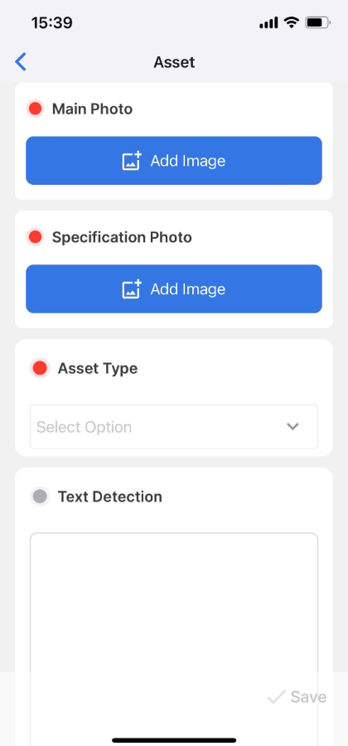Tap the cellular signal bars icon

268,23
